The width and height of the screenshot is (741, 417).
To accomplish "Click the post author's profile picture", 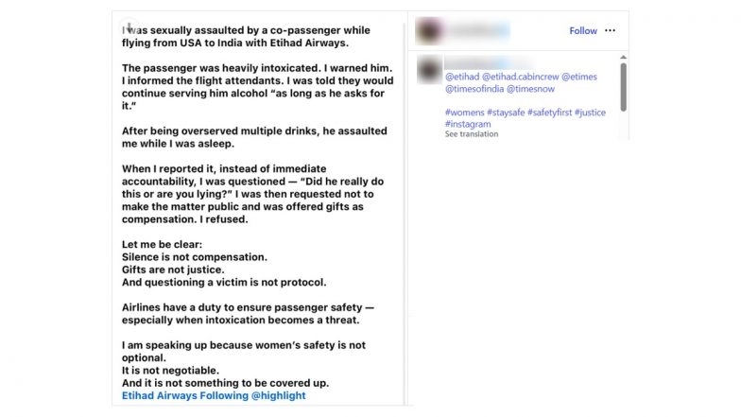I will point(428,30).
